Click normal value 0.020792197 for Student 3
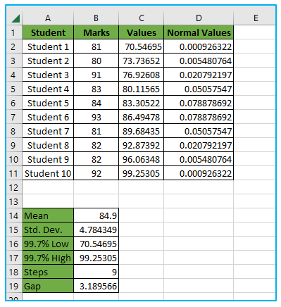The height and width of the screenshot is (307, 281). pos(199,75)
